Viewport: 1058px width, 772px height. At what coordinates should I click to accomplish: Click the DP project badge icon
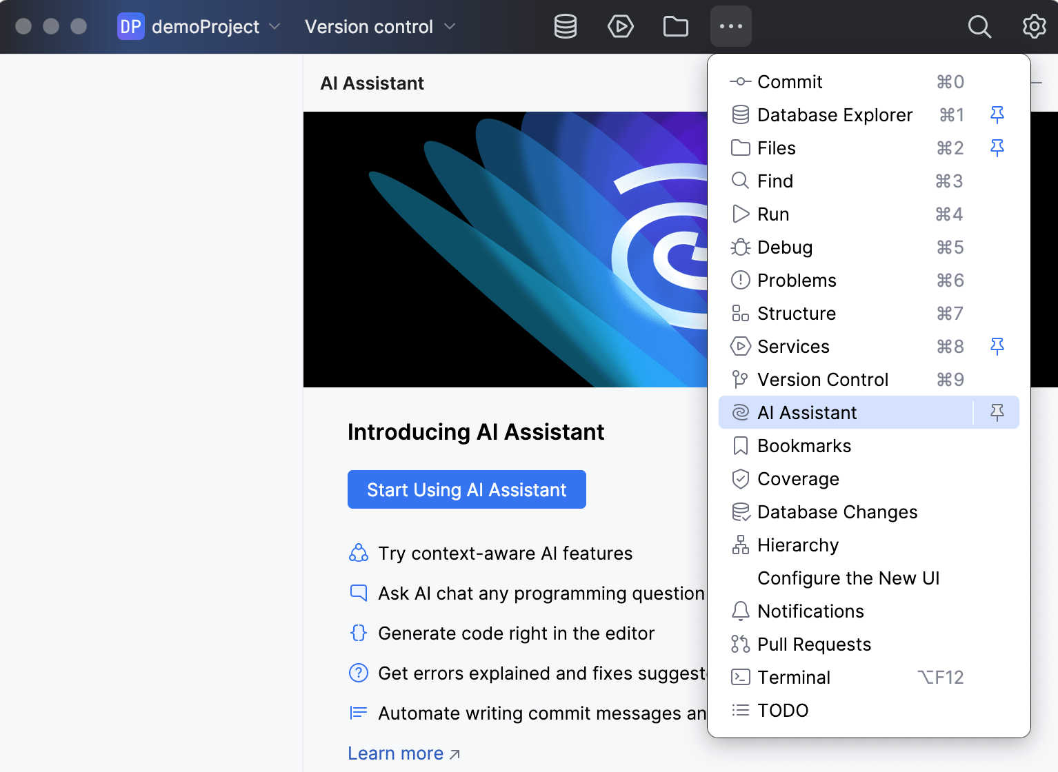[131, 26]
